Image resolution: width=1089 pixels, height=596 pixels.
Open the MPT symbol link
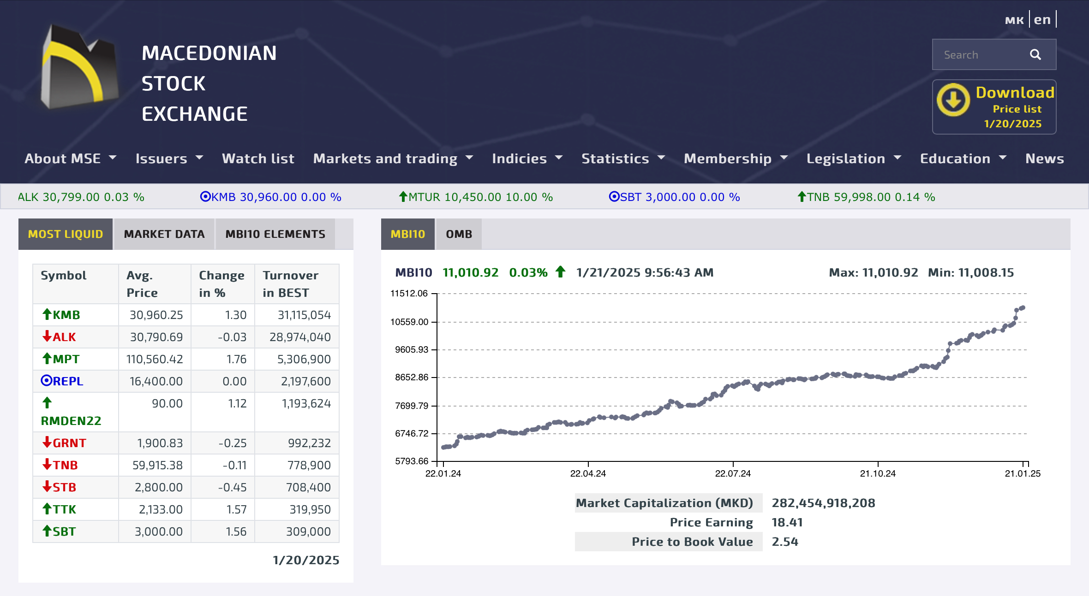(66, 359)
